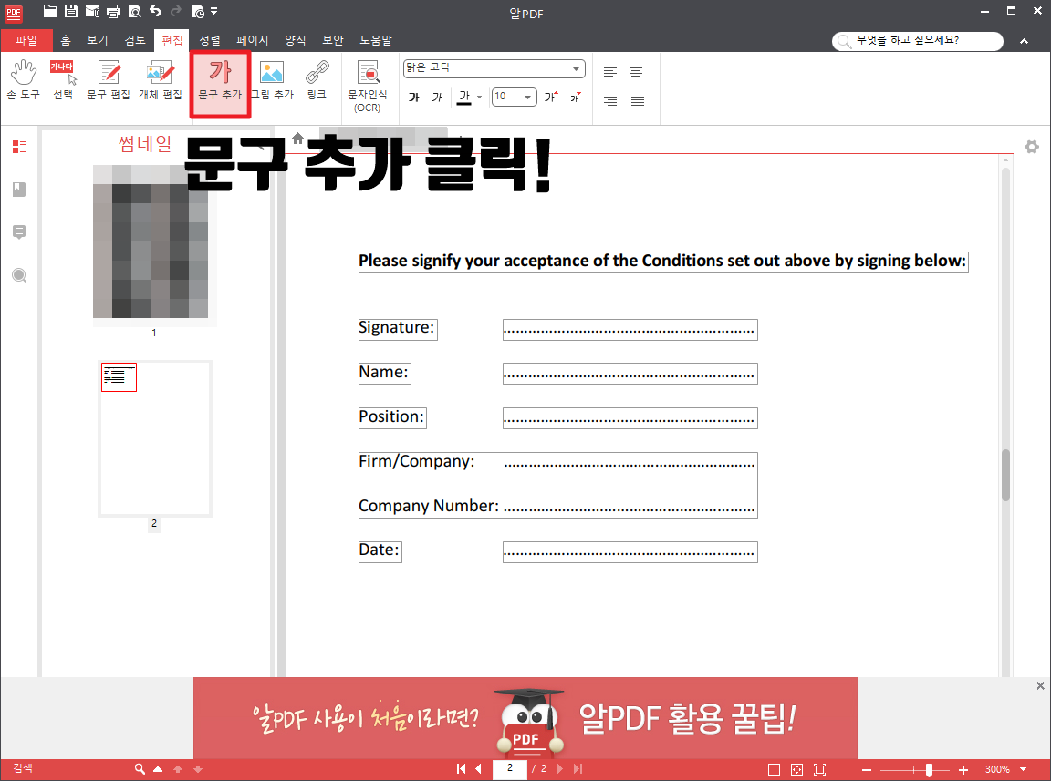Click the email attachment icon
This screenshot has width=1051, height=781.
(x=92, y=11)
